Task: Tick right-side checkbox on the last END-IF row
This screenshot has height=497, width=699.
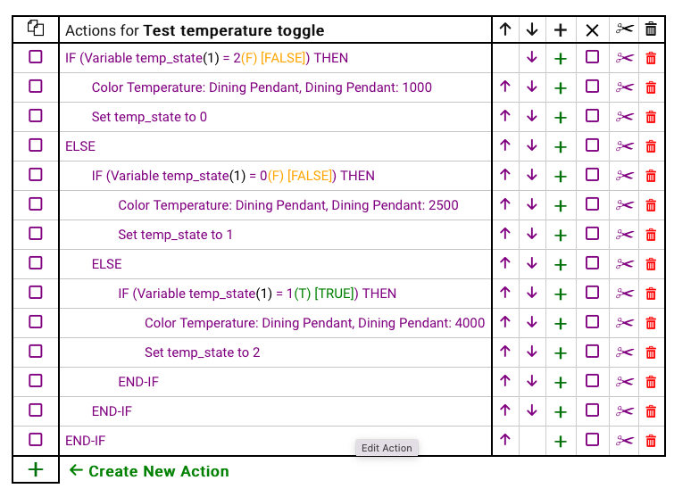Action: 592,440
